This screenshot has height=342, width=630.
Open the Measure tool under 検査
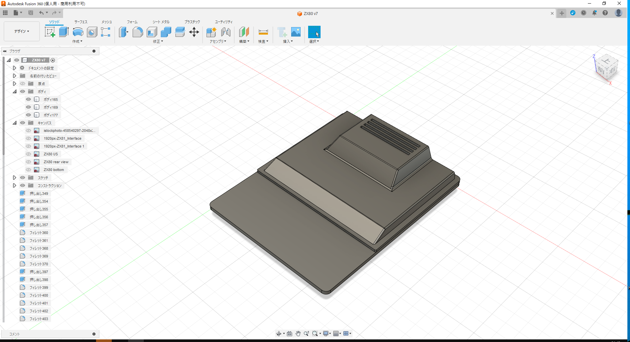coord(263,32)
